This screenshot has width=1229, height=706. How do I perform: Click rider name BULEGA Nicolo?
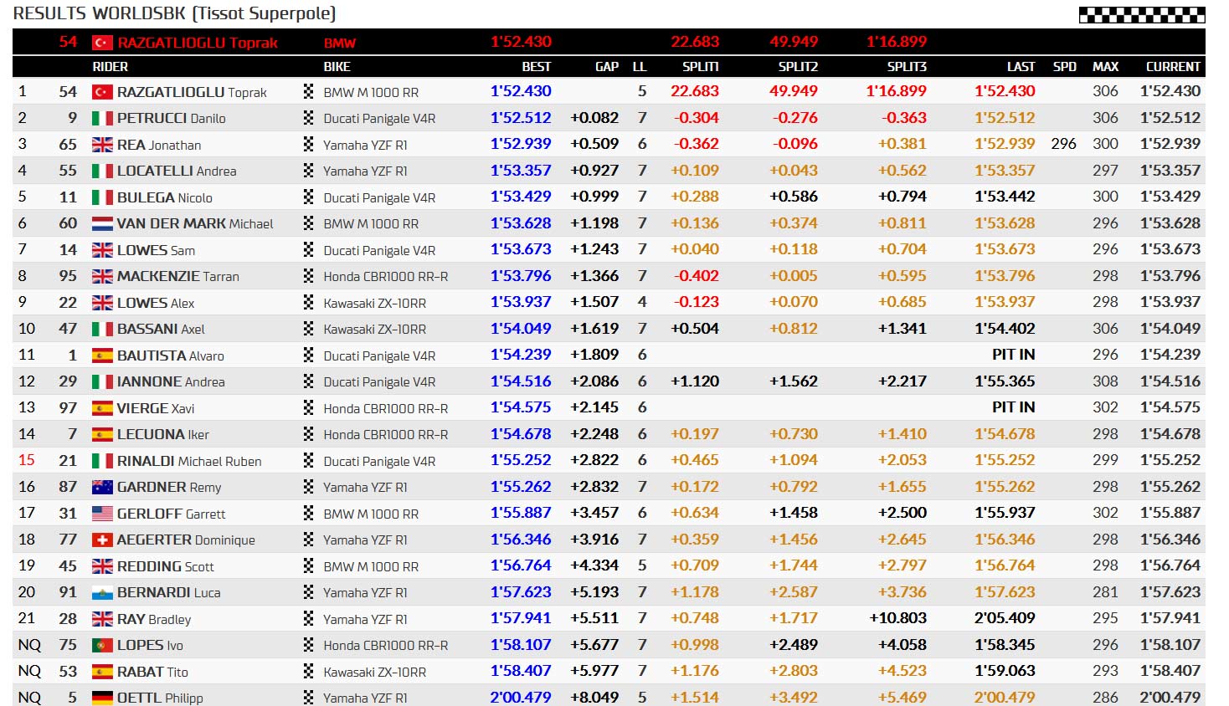click(165, 197)
